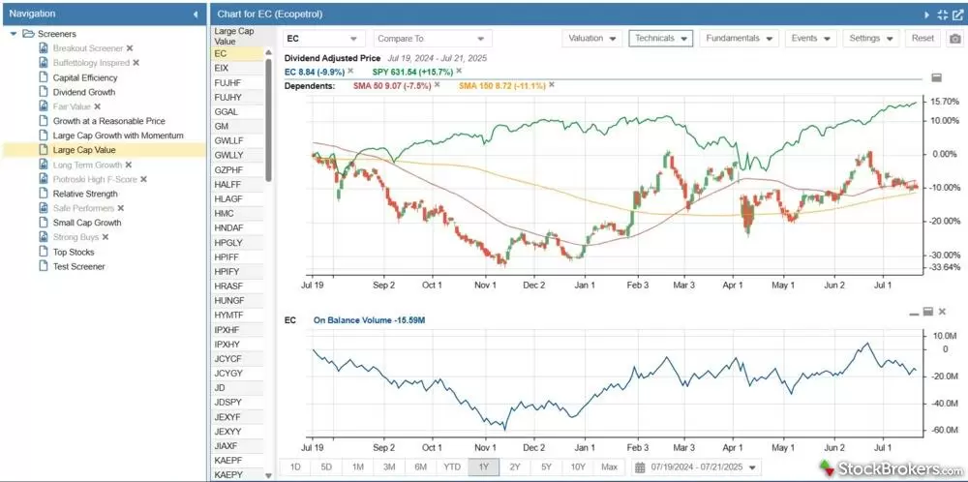Take a chart snapshot with camera icon
This screenshot has width=968, height=482.
tap(955, 39)
